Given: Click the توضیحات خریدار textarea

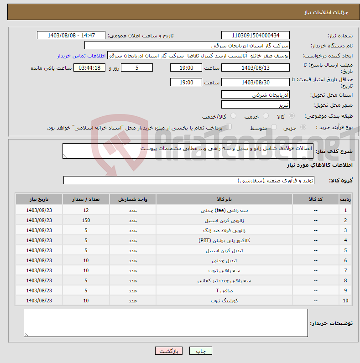Looking at the screenshot, I should [166, 323].
